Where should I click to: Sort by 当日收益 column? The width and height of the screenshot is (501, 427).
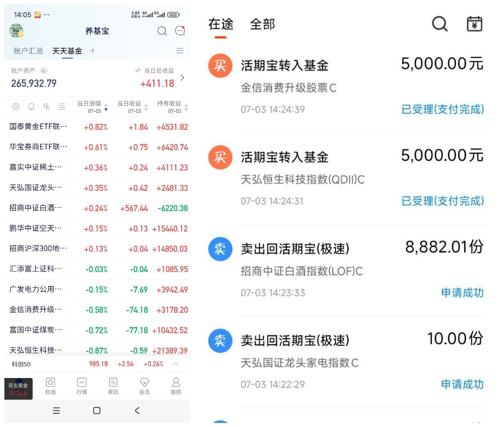tap(132, 107)
